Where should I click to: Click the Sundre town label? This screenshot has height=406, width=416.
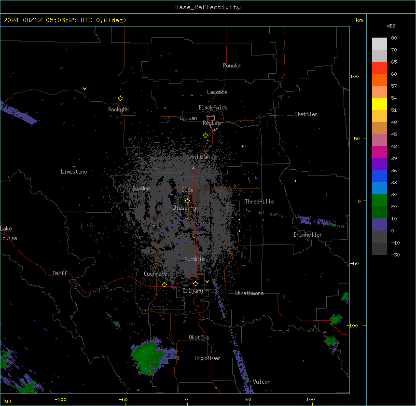pos(141,189)
